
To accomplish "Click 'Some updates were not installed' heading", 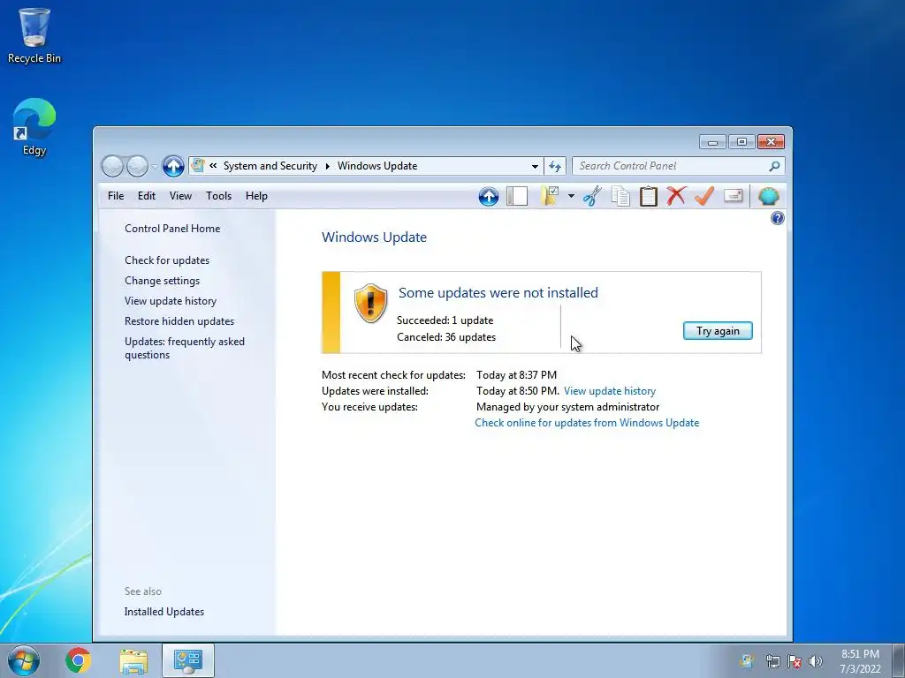I will [498, 293].
